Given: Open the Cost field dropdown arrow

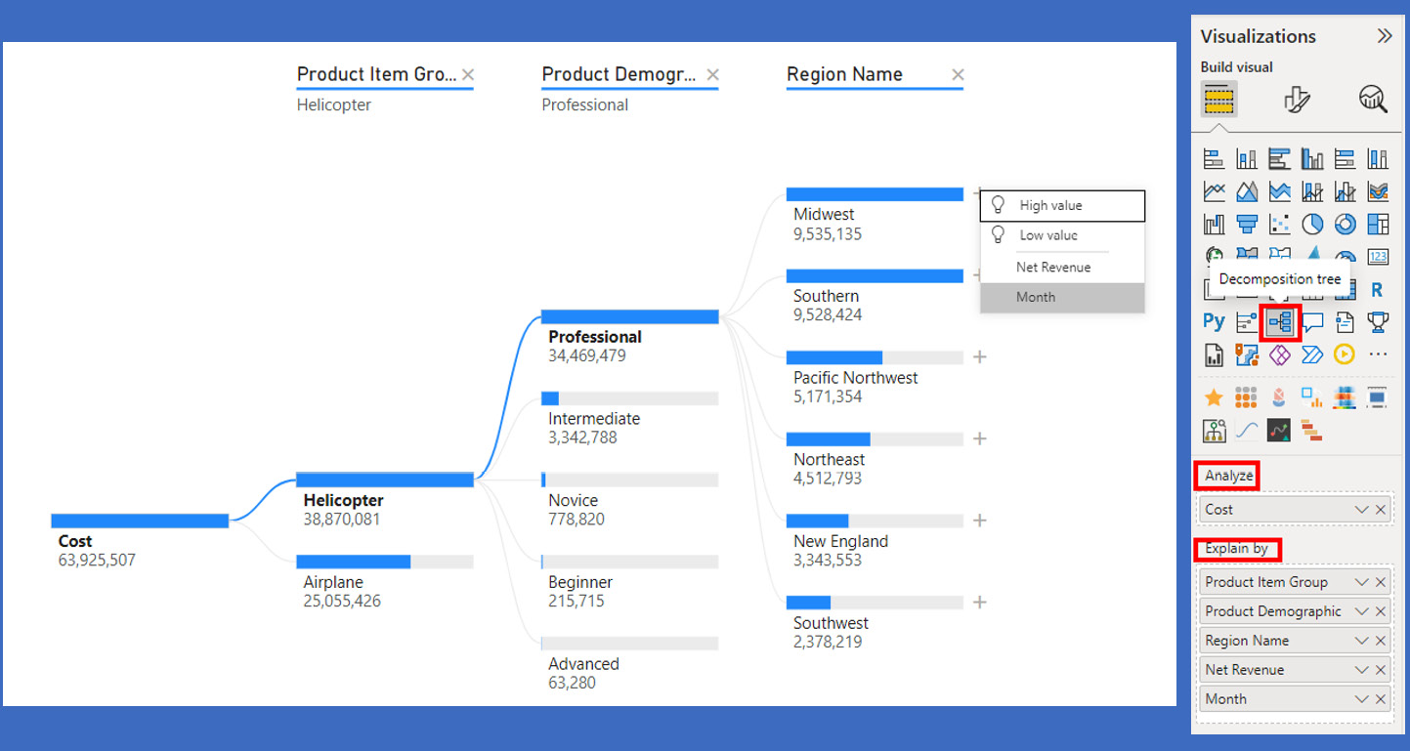Looking at the screenshot, I should tap(1361, 510).
